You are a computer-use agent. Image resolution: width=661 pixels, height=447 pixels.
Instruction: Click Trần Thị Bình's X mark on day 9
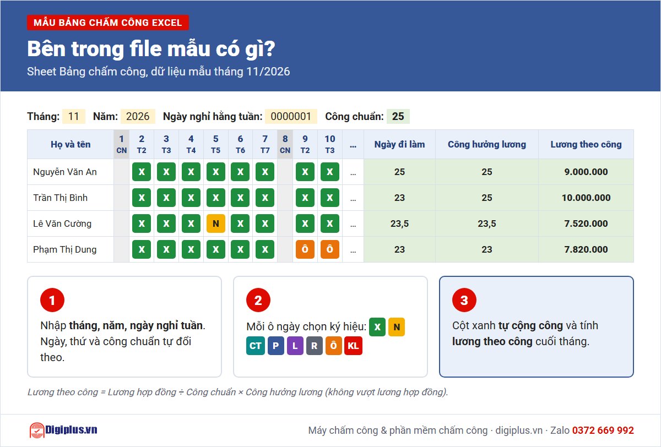pos(305,198)
